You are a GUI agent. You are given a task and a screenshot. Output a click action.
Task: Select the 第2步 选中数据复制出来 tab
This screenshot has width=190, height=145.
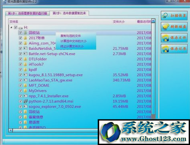(x=69, y=13)
